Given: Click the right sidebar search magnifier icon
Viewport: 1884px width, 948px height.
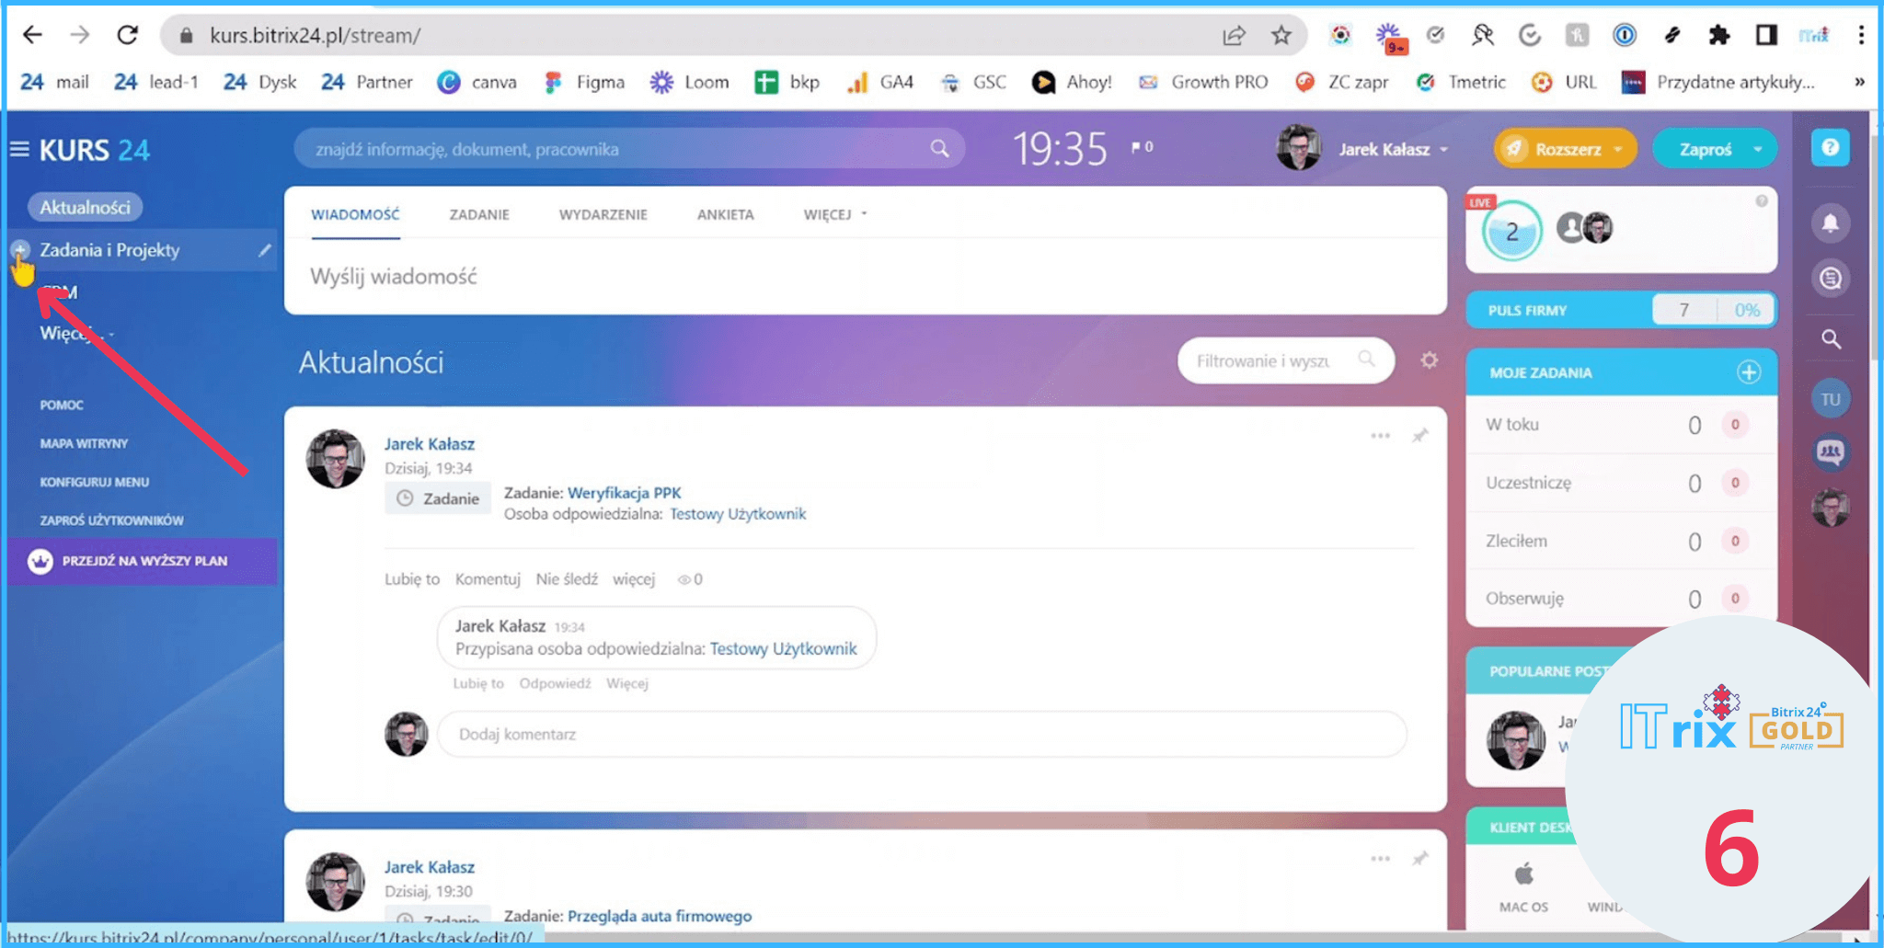Looking at the screenshot, I should click(x=1831, y=339).
